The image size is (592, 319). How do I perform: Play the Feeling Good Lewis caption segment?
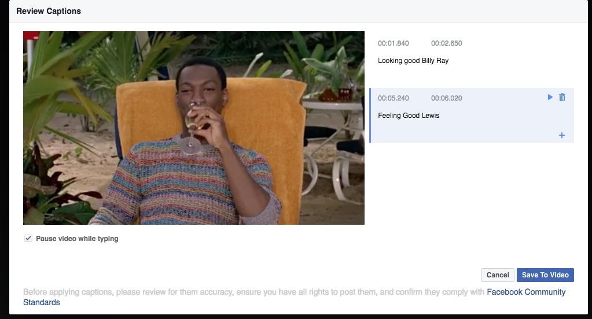(550, 97)
